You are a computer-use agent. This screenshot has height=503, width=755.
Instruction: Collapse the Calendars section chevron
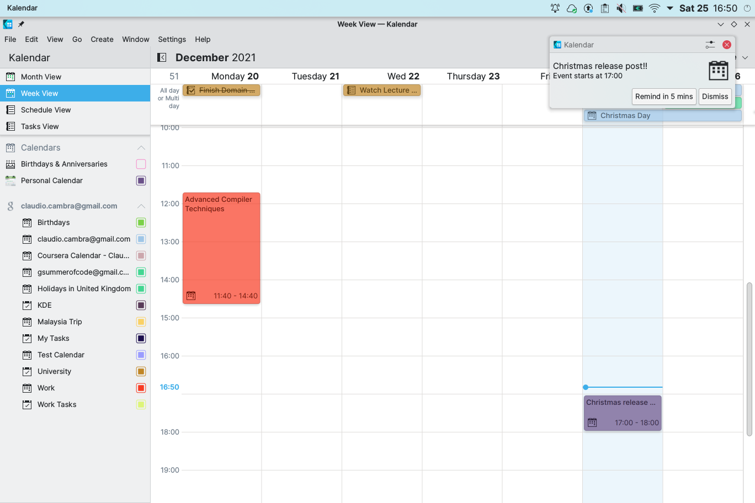click(x=141, y=147)
